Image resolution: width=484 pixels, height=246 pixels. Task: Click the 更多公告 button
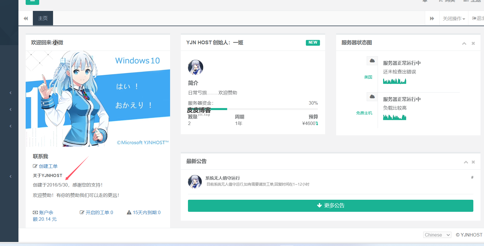331,206
